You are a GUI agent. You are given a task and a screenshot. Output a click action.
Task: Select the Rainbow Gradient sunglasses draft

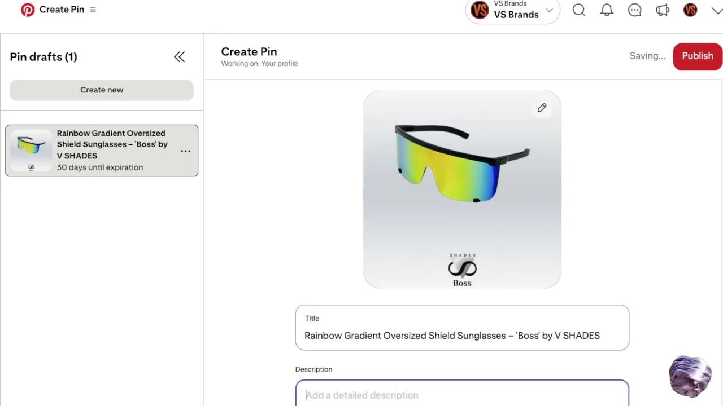(x=102, y=151)
